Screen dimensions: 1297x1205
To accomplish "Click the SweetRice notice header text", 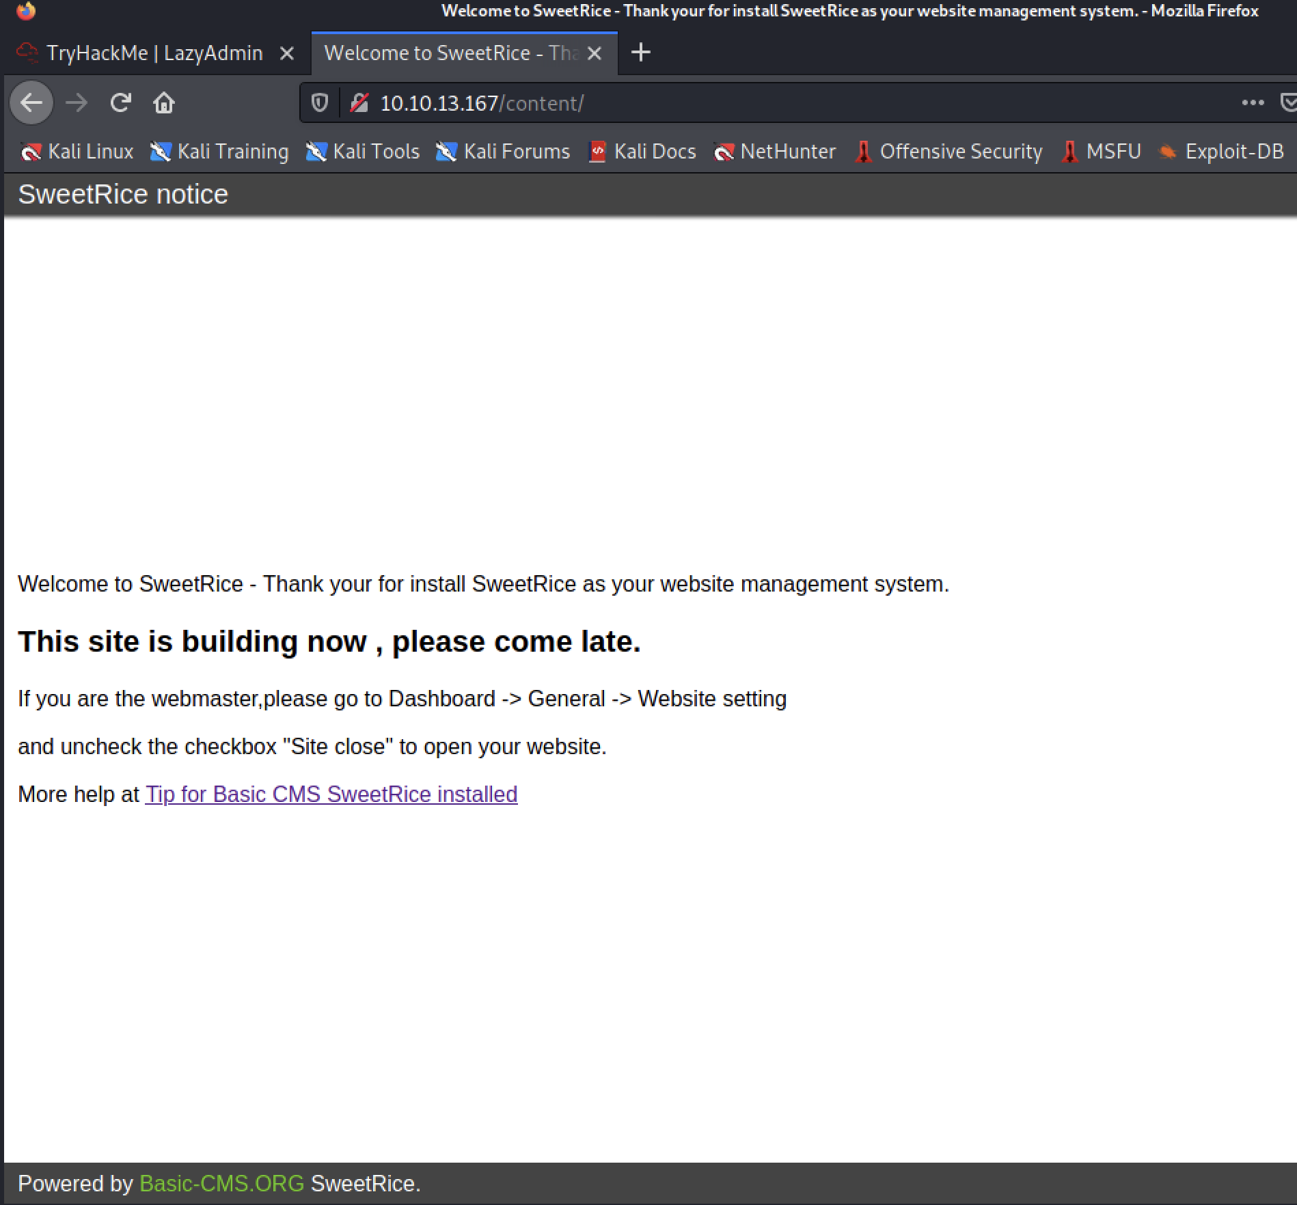I will click(x=123, y=194).
